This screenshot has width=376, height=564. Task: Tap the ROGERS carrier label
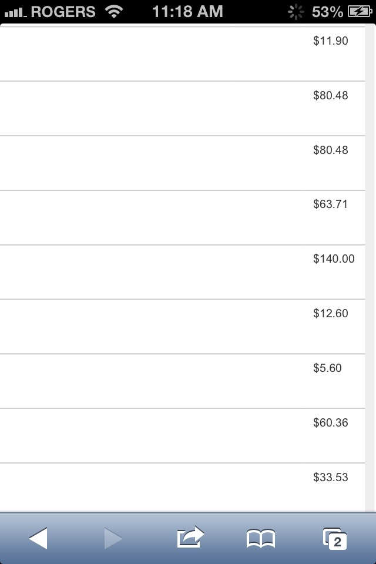coord(63,12)
